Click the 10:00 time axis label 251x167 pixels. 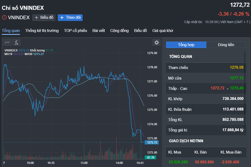(30, 163)
